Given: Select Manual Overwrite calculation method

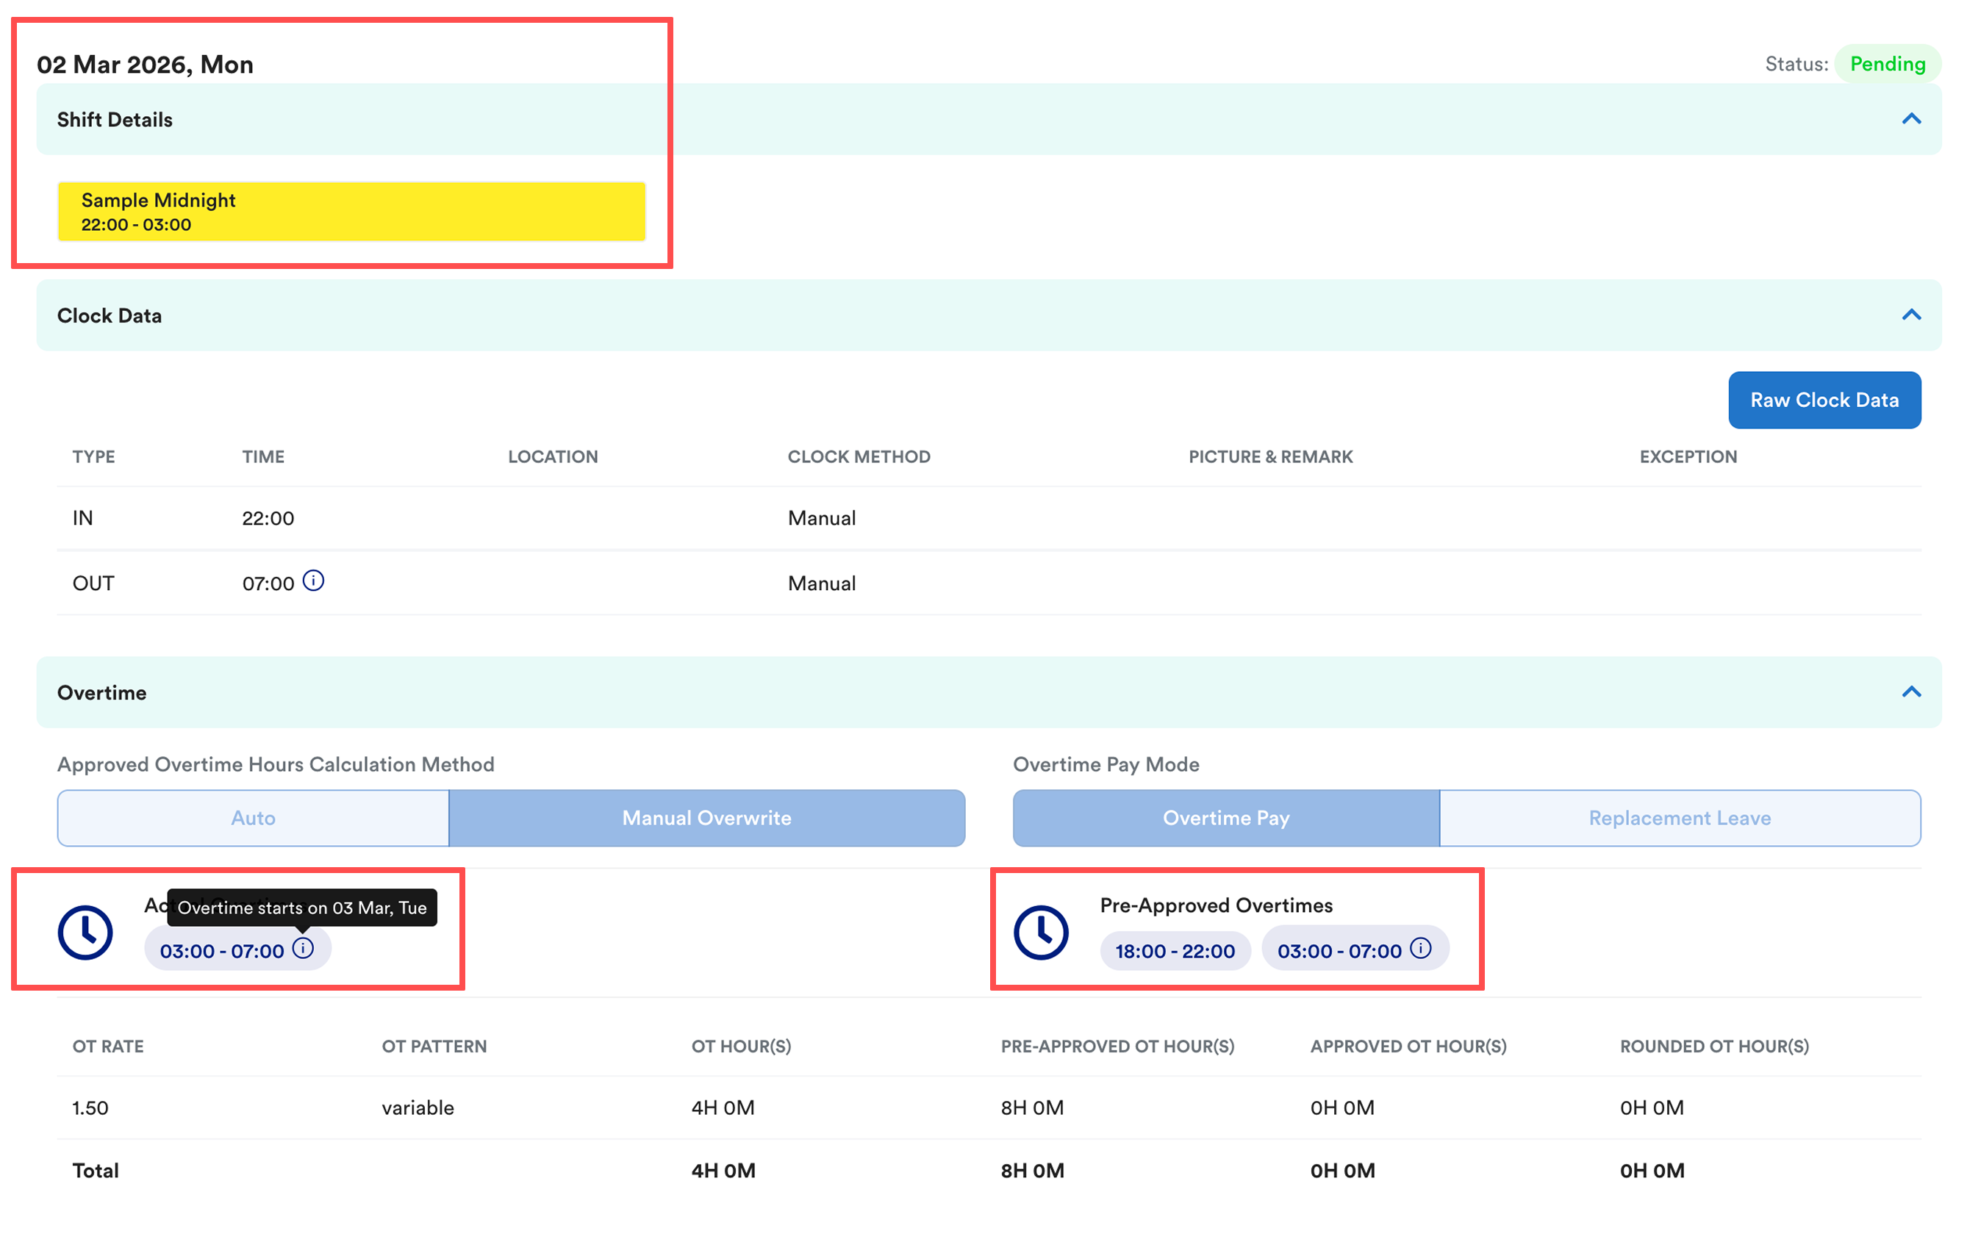Looking at the screenshot, I should point(706,818).
